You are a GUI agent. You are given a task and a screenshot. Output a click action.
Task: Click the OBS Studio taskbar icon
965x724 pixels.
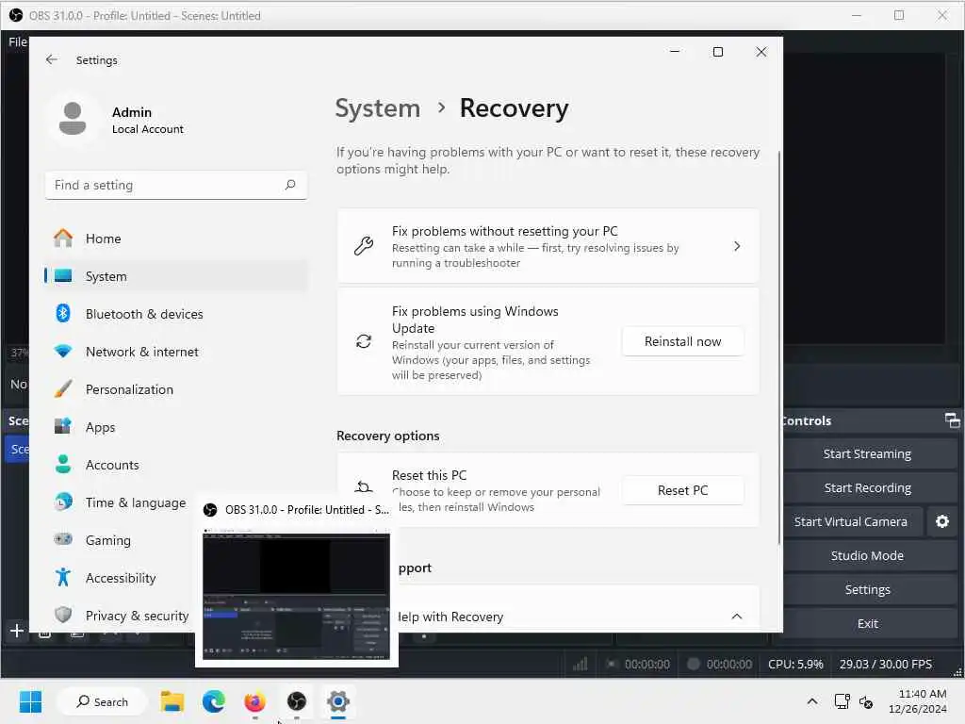tap(297, 701)
